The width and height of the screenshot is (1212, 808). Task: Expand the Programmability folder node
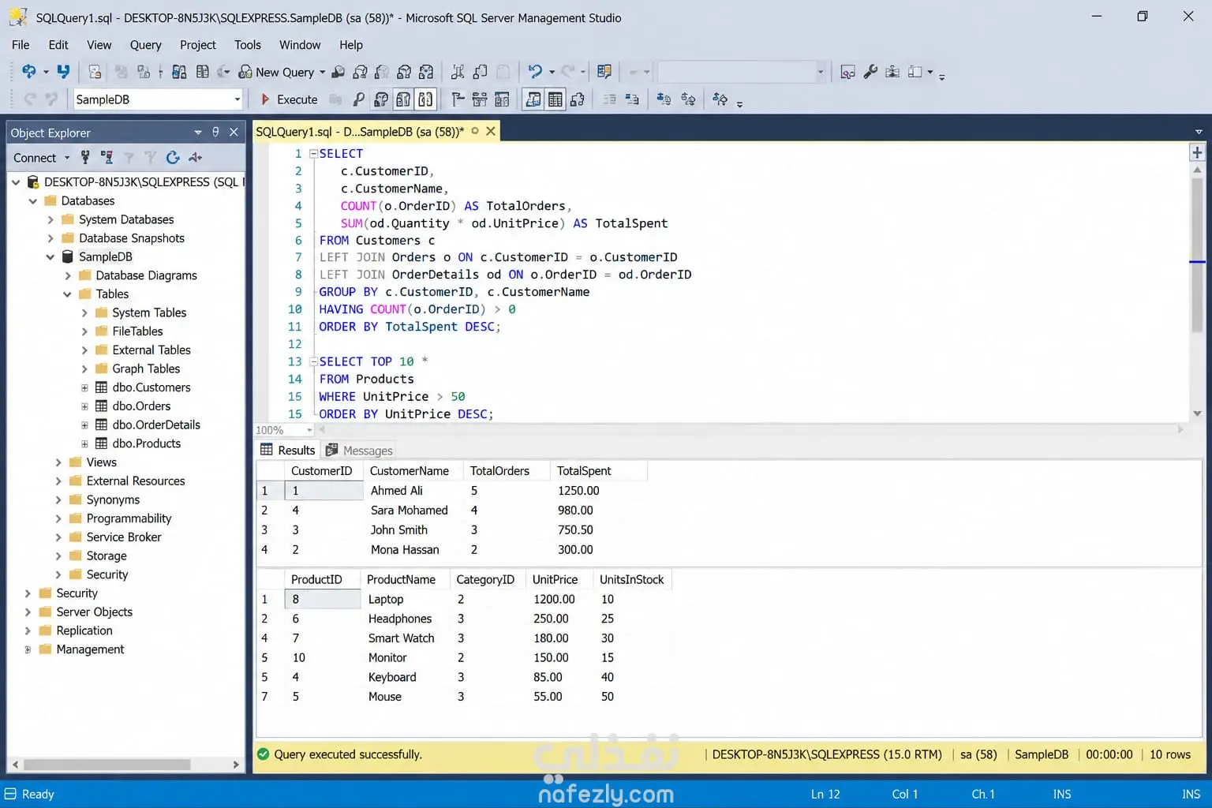58,518
